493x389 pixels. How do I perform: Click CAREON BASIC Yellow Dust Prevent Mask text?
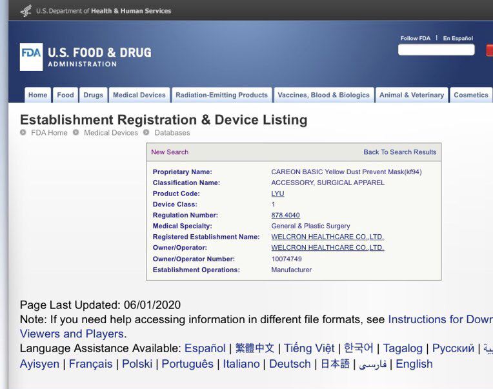tap(347, 172)
